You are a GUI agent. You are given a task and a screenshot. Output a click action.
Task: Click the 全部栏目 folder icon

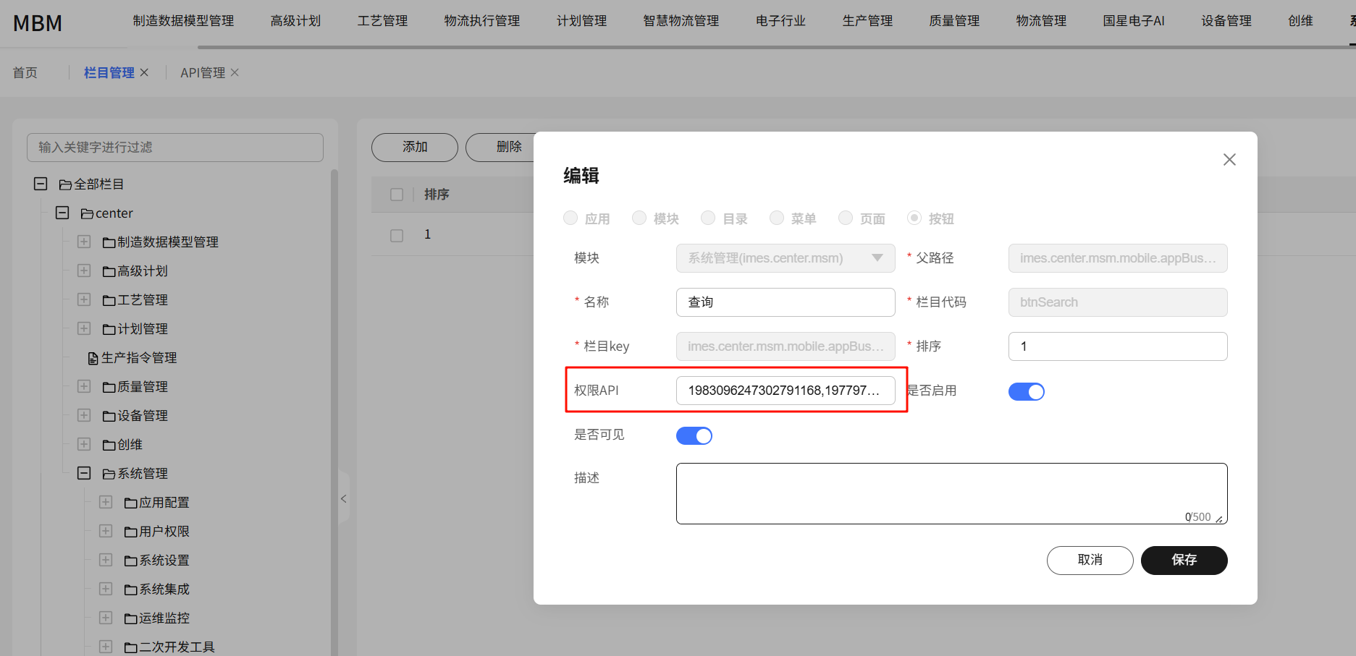pos(65,185)
